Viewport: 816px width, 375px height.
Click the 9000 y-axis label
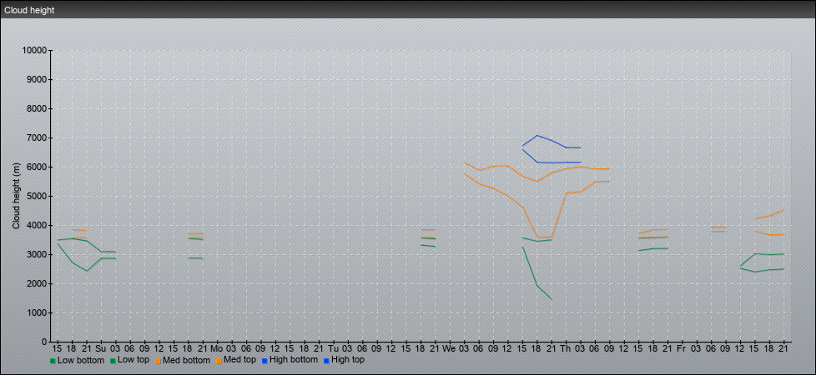[37, 79]
